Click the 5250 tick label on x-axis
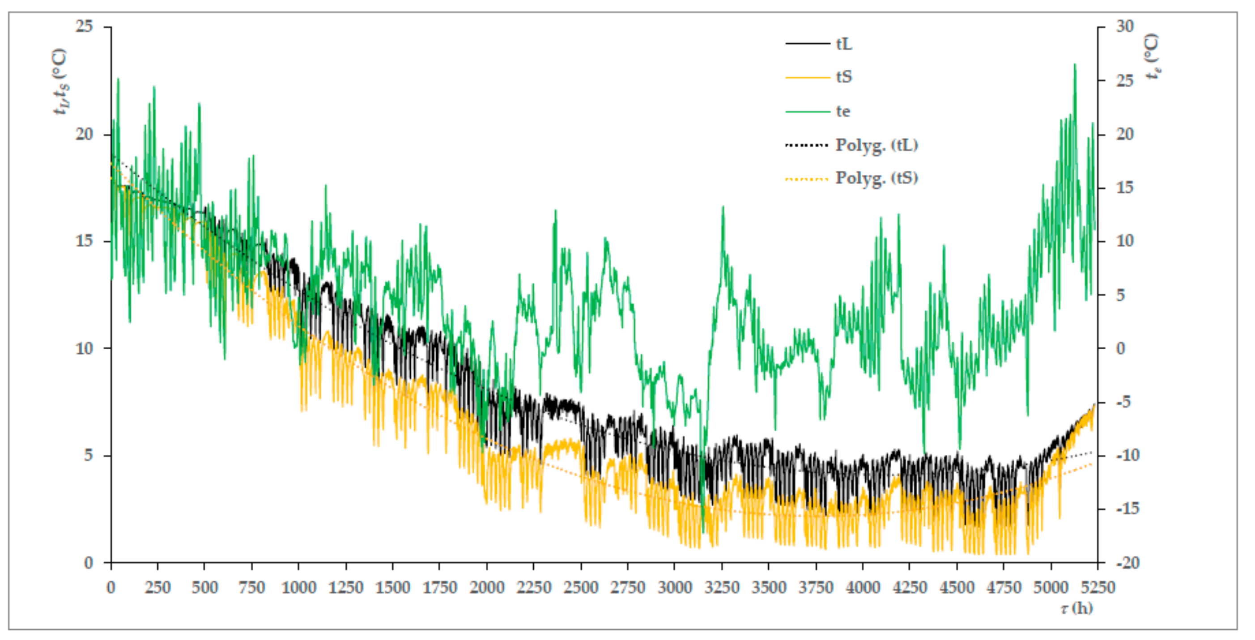The height and width of the screenshot is (640, 1255). (x=1098, y=588)
